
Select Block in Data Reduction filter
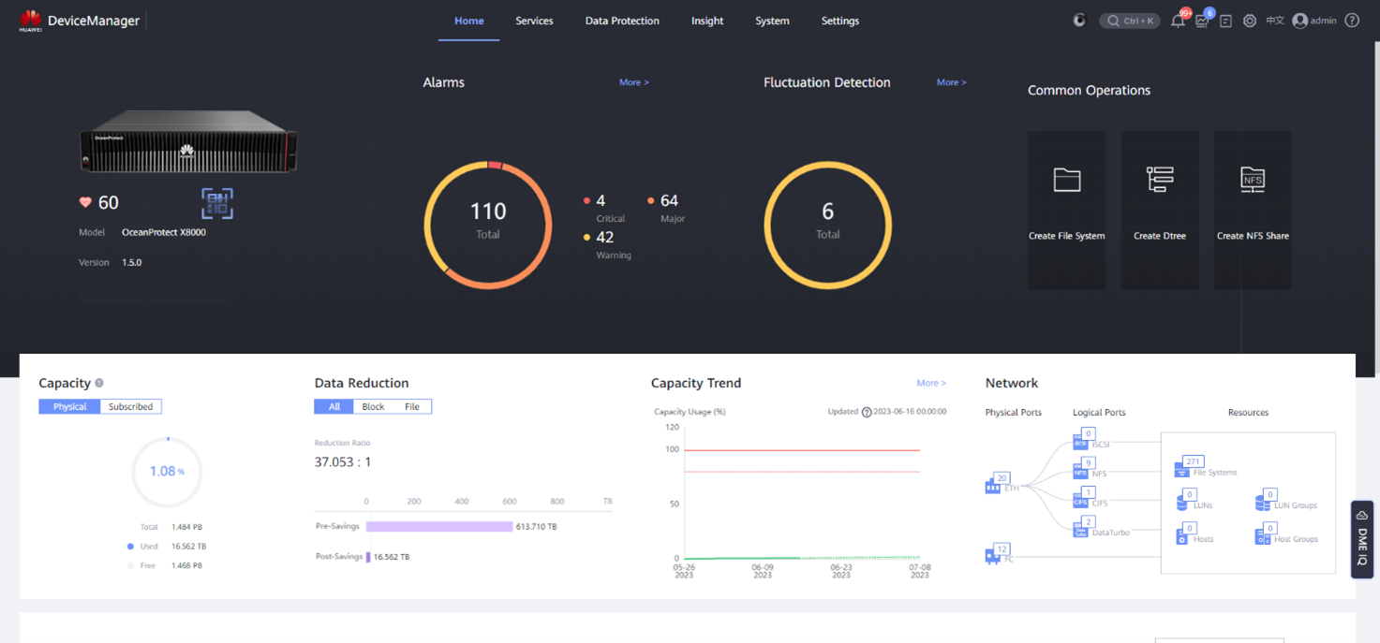click(x=373, y=406)
